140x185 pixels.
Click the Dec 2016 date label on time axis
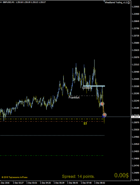(x=5, y=183)
